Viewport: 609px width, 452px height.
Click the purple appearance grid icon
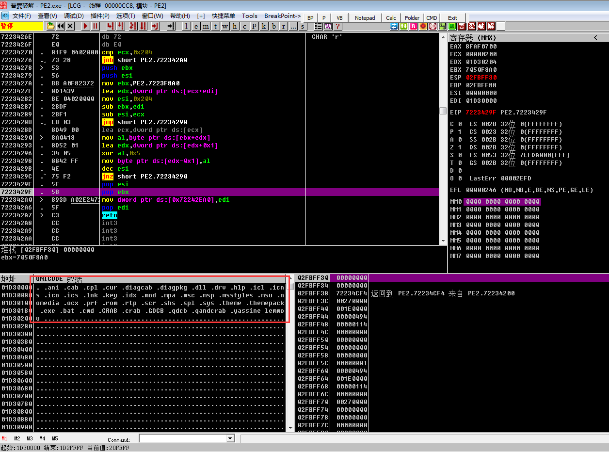[328, 26]
